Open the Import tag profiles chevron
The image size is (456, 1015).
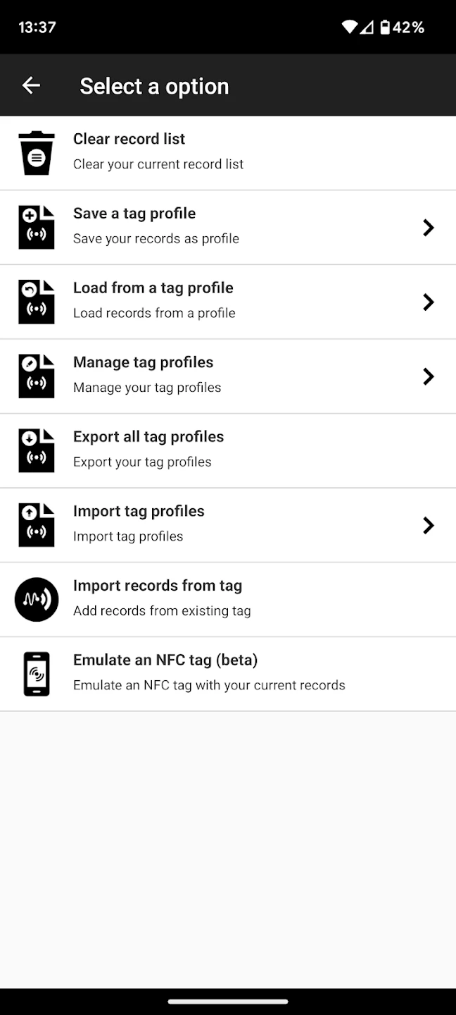428,525
